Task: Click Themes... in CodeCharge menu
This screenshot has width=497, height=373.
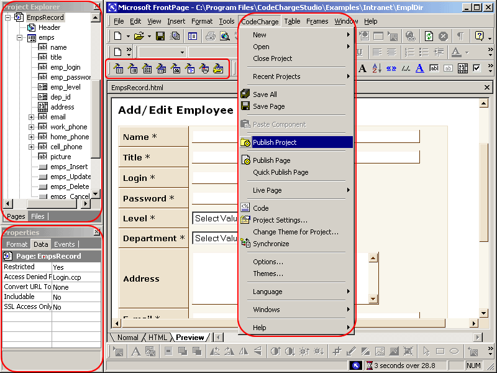Action: click(x=268, y=274)
